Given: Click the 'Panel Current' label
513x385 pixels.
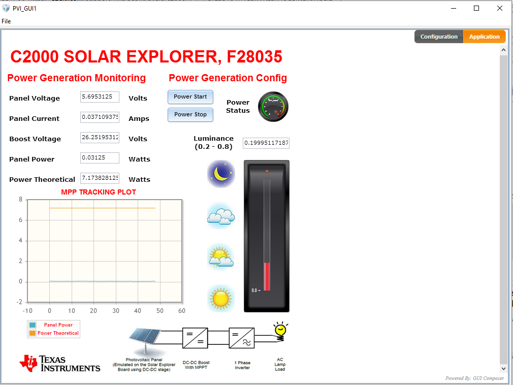Looking at the screenshot, I should (35, 118).
